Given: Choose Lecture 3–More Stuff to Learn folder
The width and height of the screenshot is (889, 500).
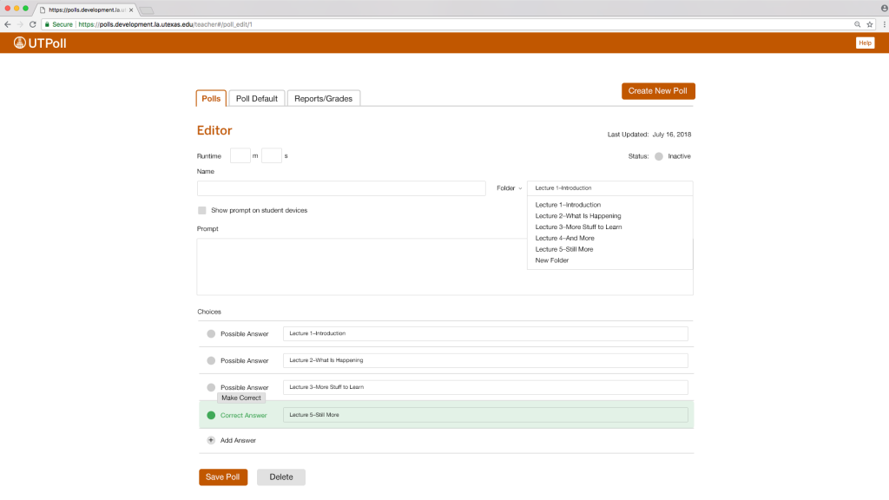Looking at the screenshot, I should (578, 227).
